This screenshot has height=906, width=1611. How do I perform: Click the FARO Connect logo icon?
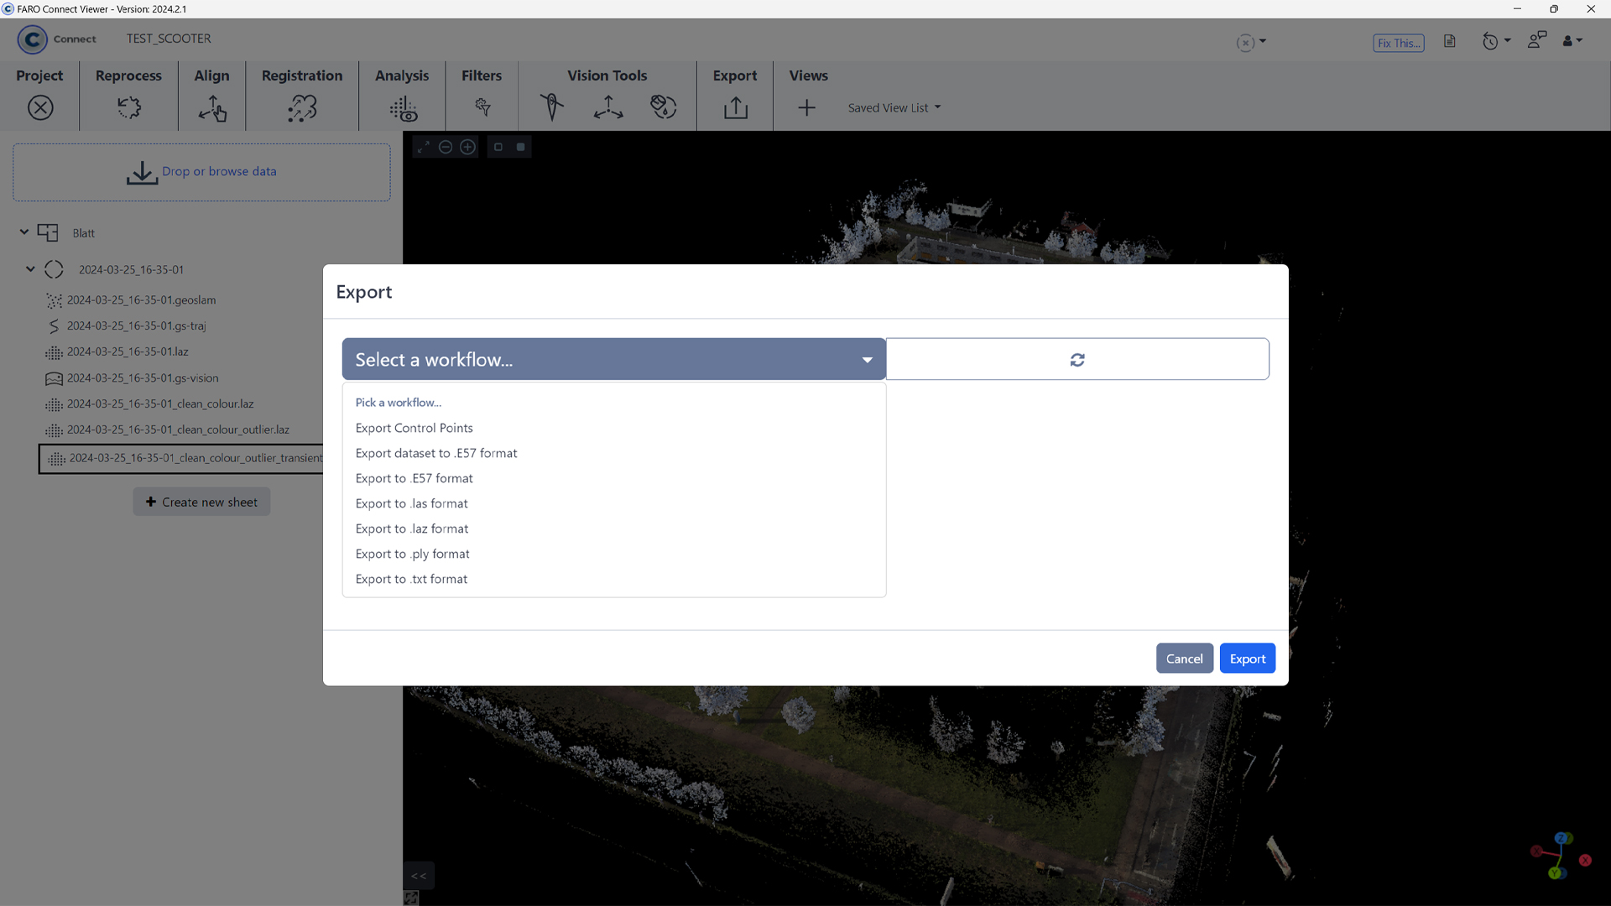32,39
